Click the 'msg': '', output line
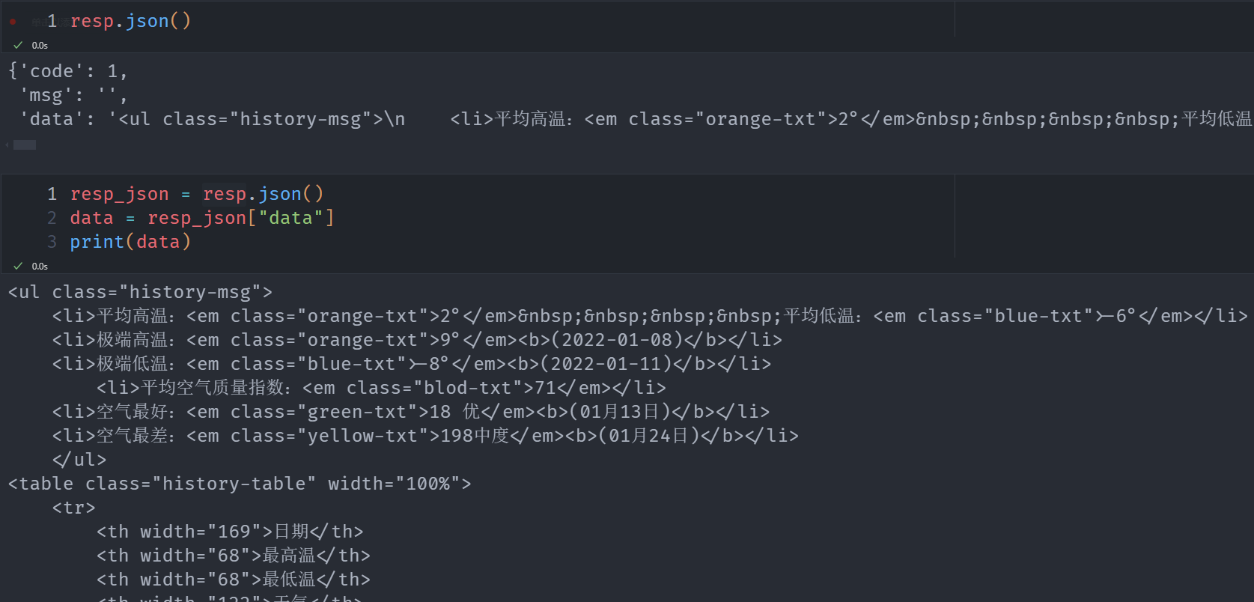1254x602 pixels. [x=73, y=95]
